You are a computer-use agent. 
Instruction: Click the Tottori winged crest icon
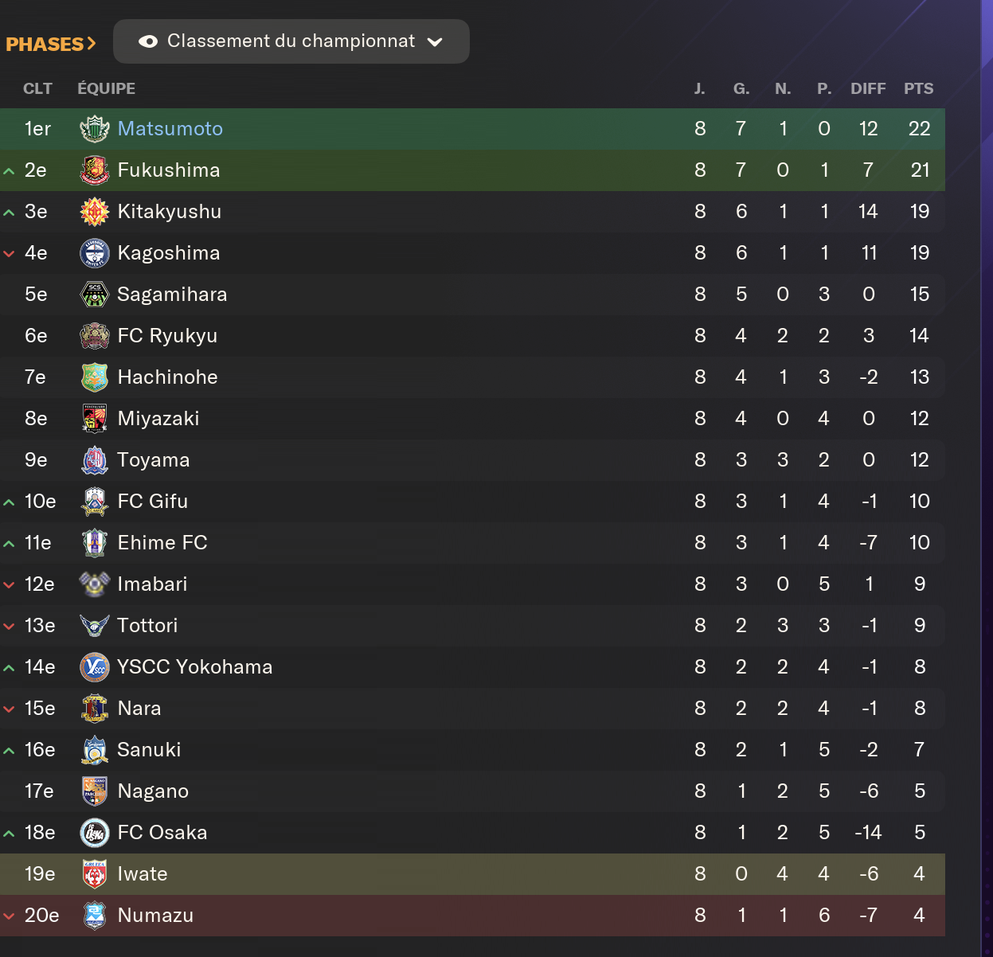coord(95,626)
